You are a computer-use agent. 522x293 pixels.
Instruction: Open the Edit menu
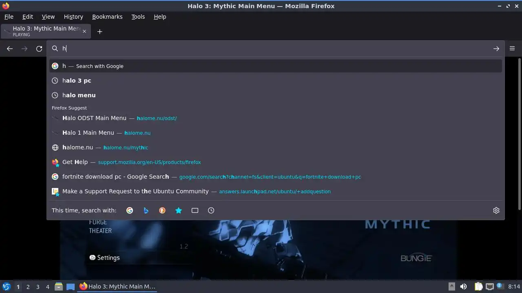click(x=28, y=17)
